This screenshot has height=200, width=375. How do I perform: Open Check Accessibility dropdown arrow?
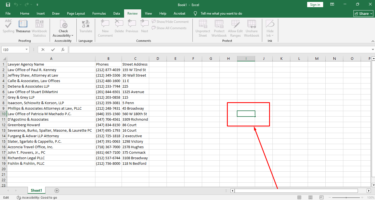(72, 36)
